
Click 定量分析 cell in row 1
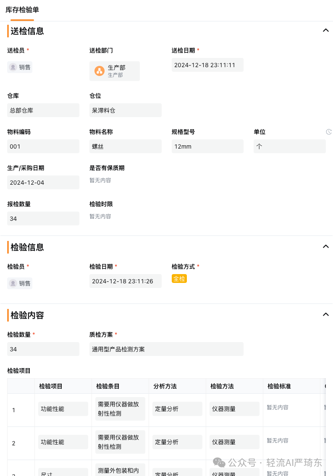click(x=178, y=409)
